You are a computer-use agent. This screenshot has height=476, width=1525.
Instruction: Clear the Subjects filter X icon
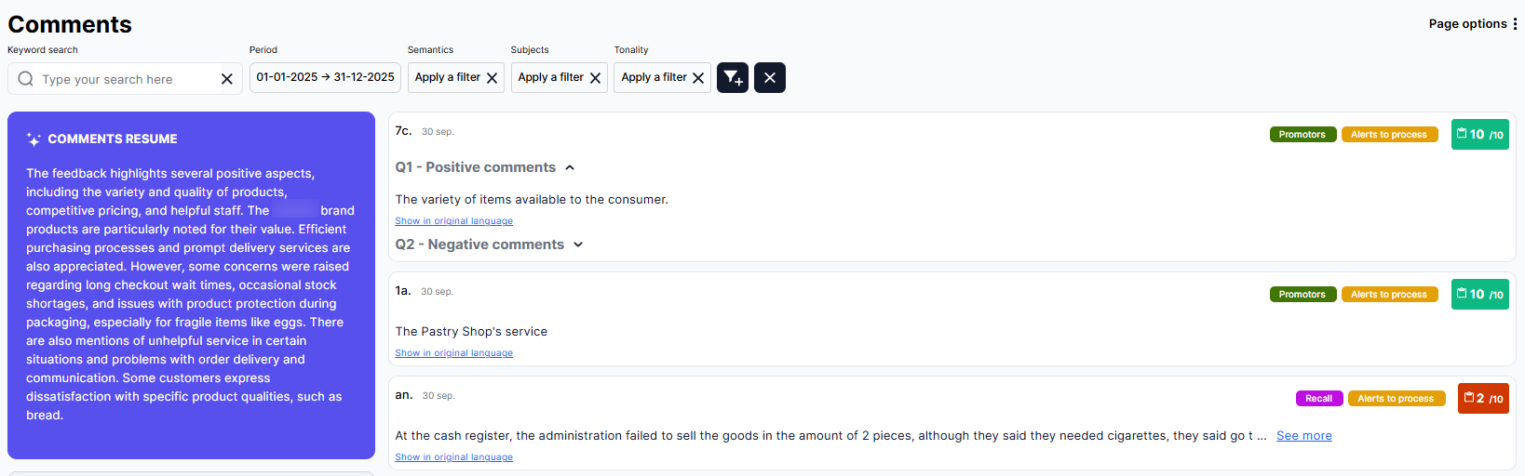tap(596, 78)
